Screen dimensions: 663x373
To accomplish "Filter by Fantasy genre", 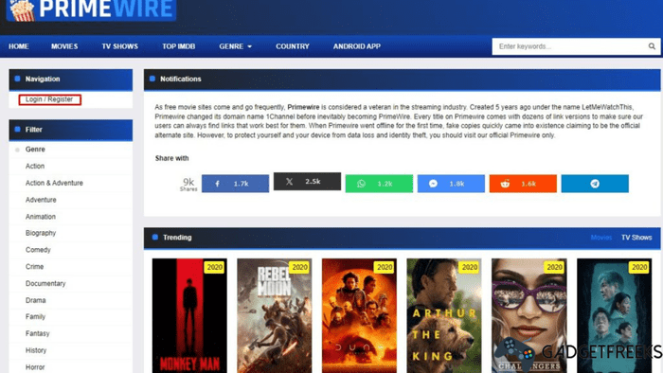I will tap(37, 334).
